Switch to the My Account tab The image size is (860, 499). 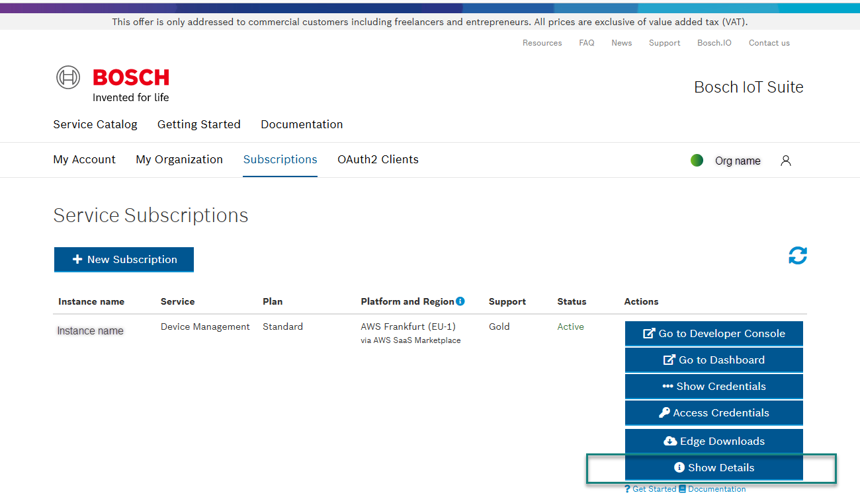coord(84,159)
